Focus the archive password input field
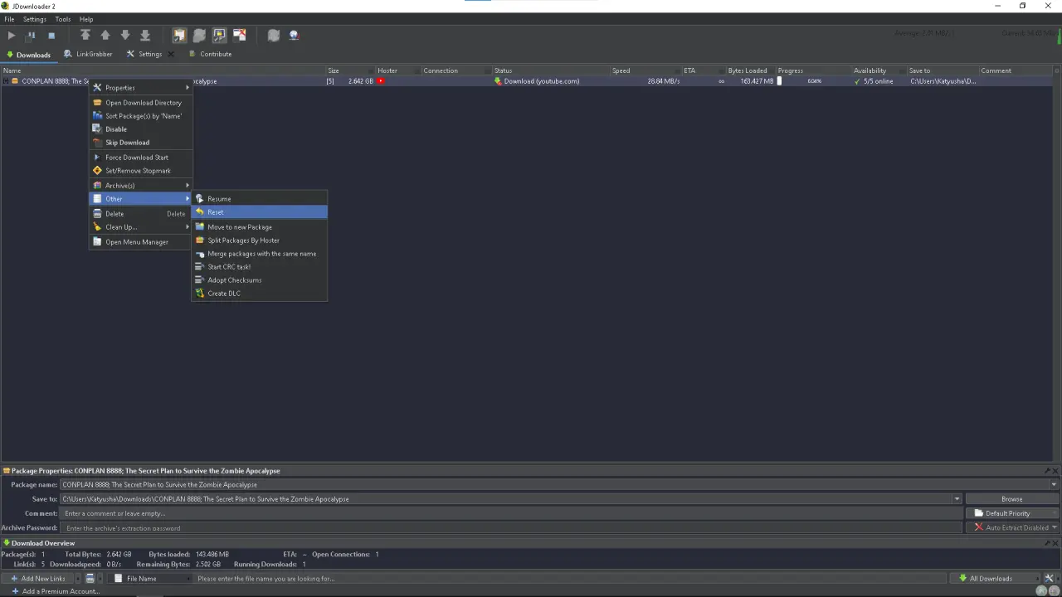Viewport: 1062px width, 597px height. 512,528
